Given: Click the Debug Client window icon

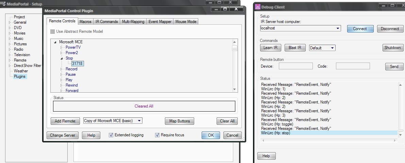Looking at the screenshot, I should click(x=258, y=7).
